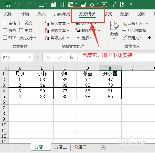The width and height of the screenshot is (155, 153).
Task: Click the plus icon in 数值录入 group
Action: point(149,38)
